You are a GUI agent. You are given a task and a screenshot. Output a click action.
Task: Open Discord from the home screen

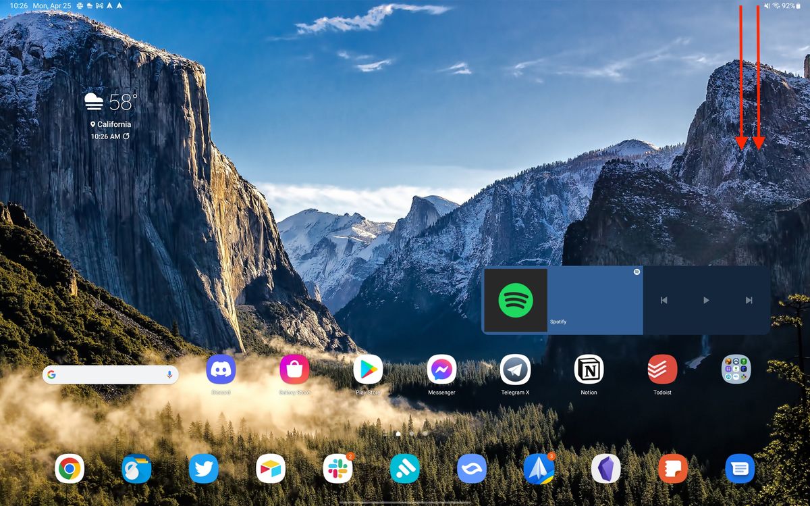point(219,370)
